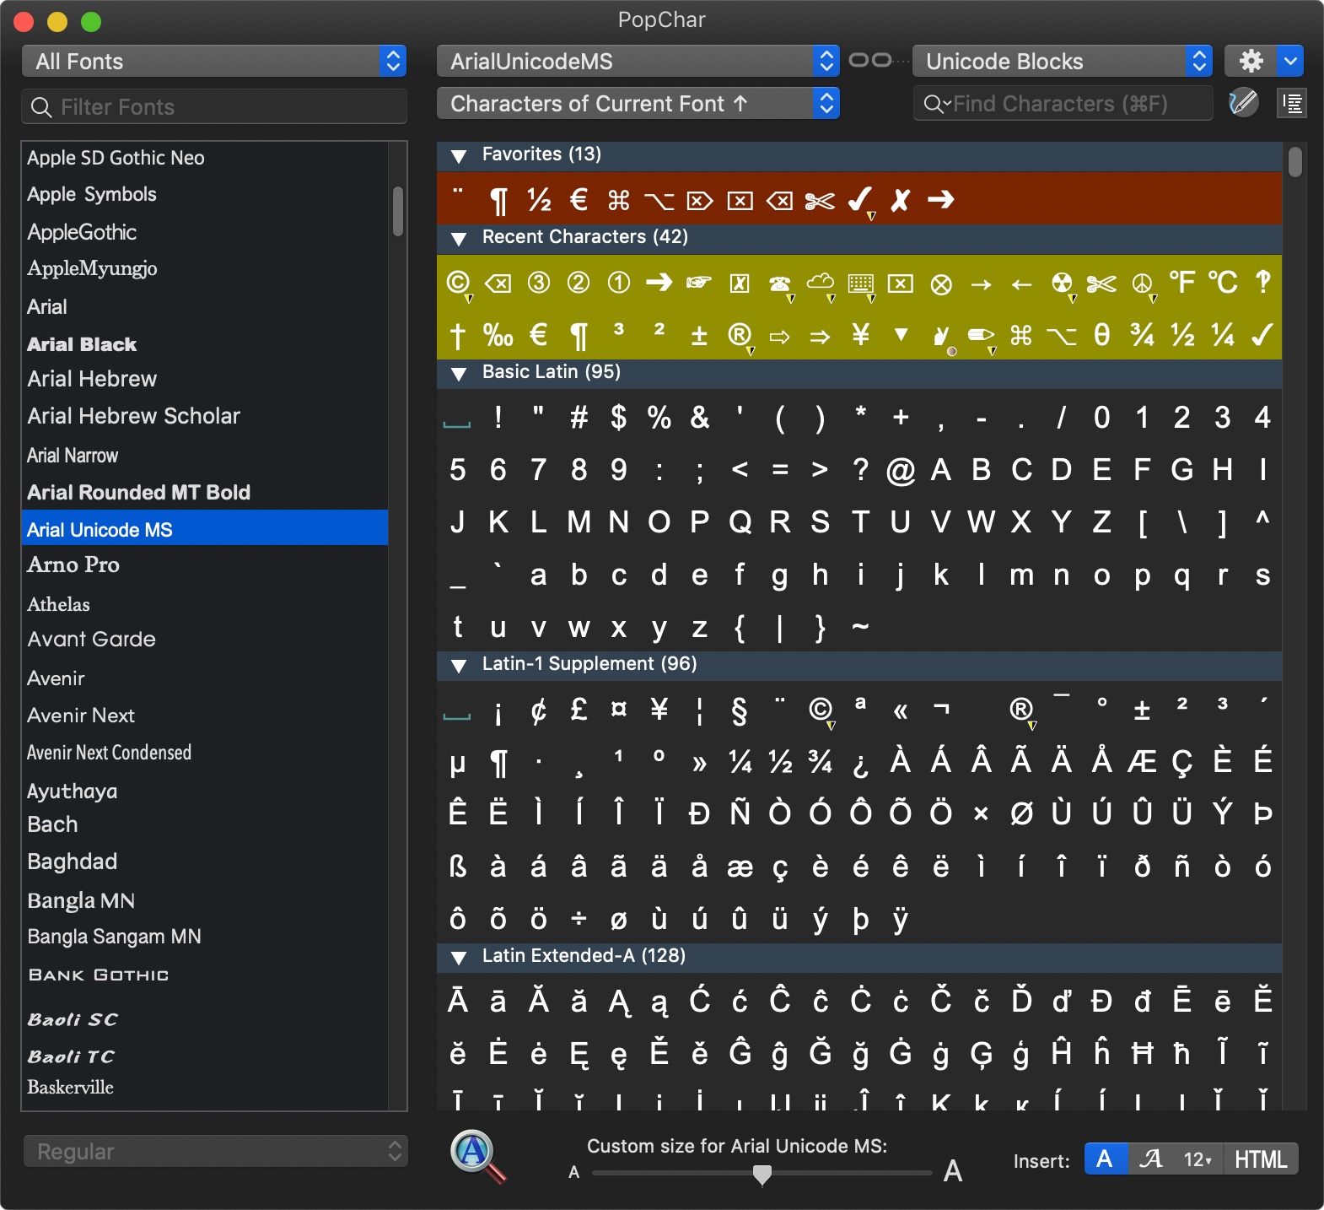Screen dimensions: 1324x1210
Task: Open the All Fonts dropdown
Action: (x=214, y=61)
